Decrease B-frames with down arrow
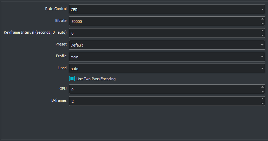Screen dimensions: 268x141 262,103
